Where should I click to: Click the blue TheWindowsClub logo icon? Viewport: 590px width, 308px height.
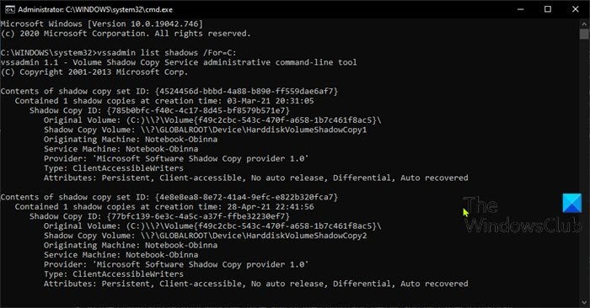572,203
